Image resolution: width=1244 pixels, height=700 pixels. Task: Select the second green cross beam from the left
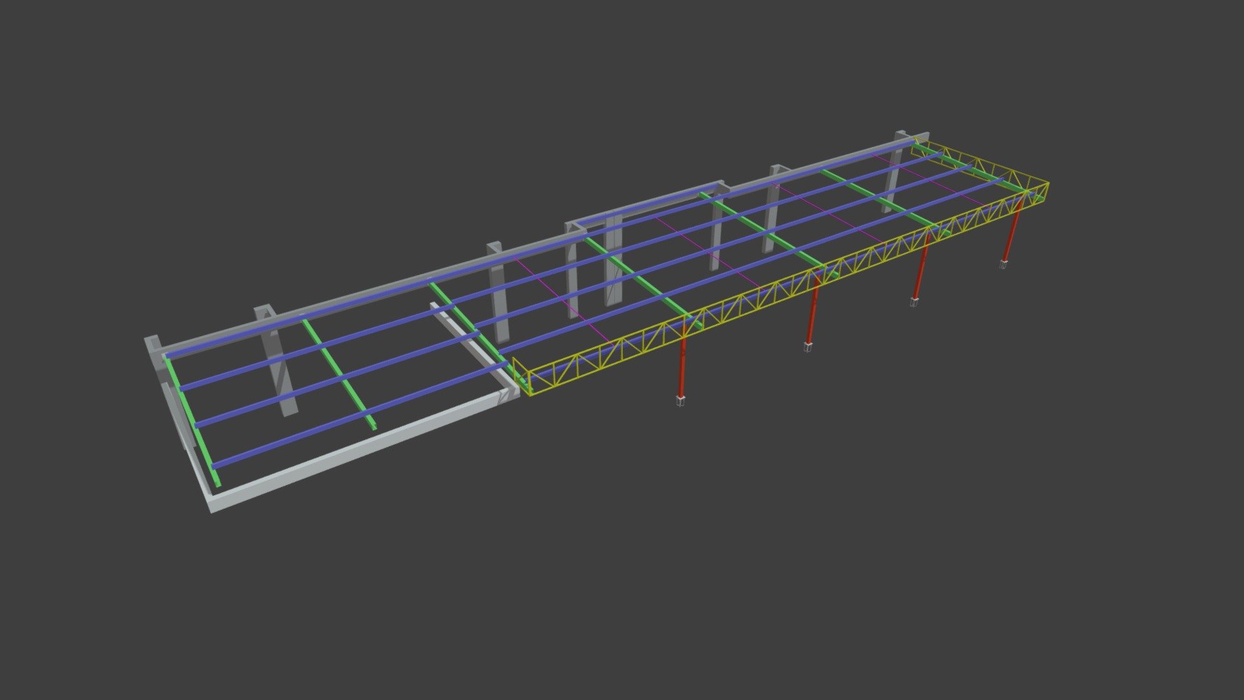point(339,374)
